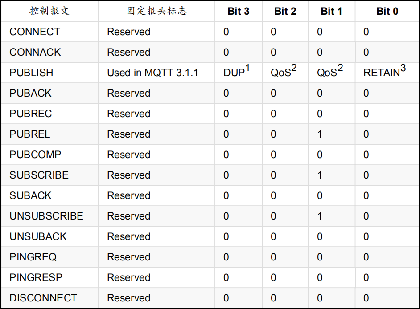Select the DISCONNECT row label
420x309 pixels.
click(43, 298)
